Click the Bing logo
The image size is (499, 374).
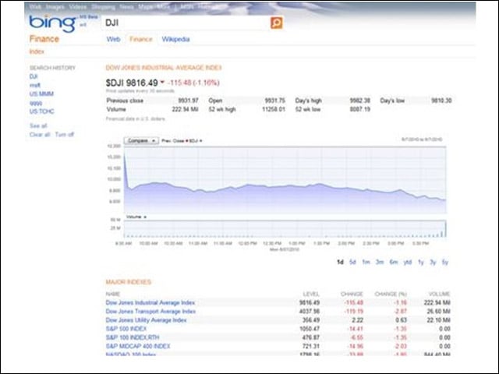tap(52, 23)
